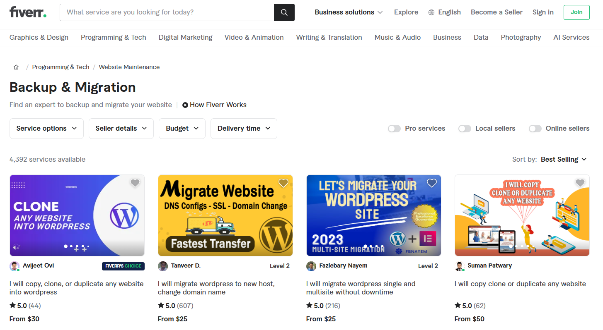
Task: Click the Fiverr's Choice badge
Action: pyautogui.click(x=123, y=266)
